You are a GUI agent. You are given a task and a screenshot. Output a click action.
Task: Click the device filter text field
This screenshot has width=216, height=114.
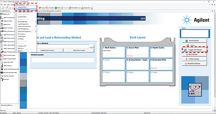(9, 107)
